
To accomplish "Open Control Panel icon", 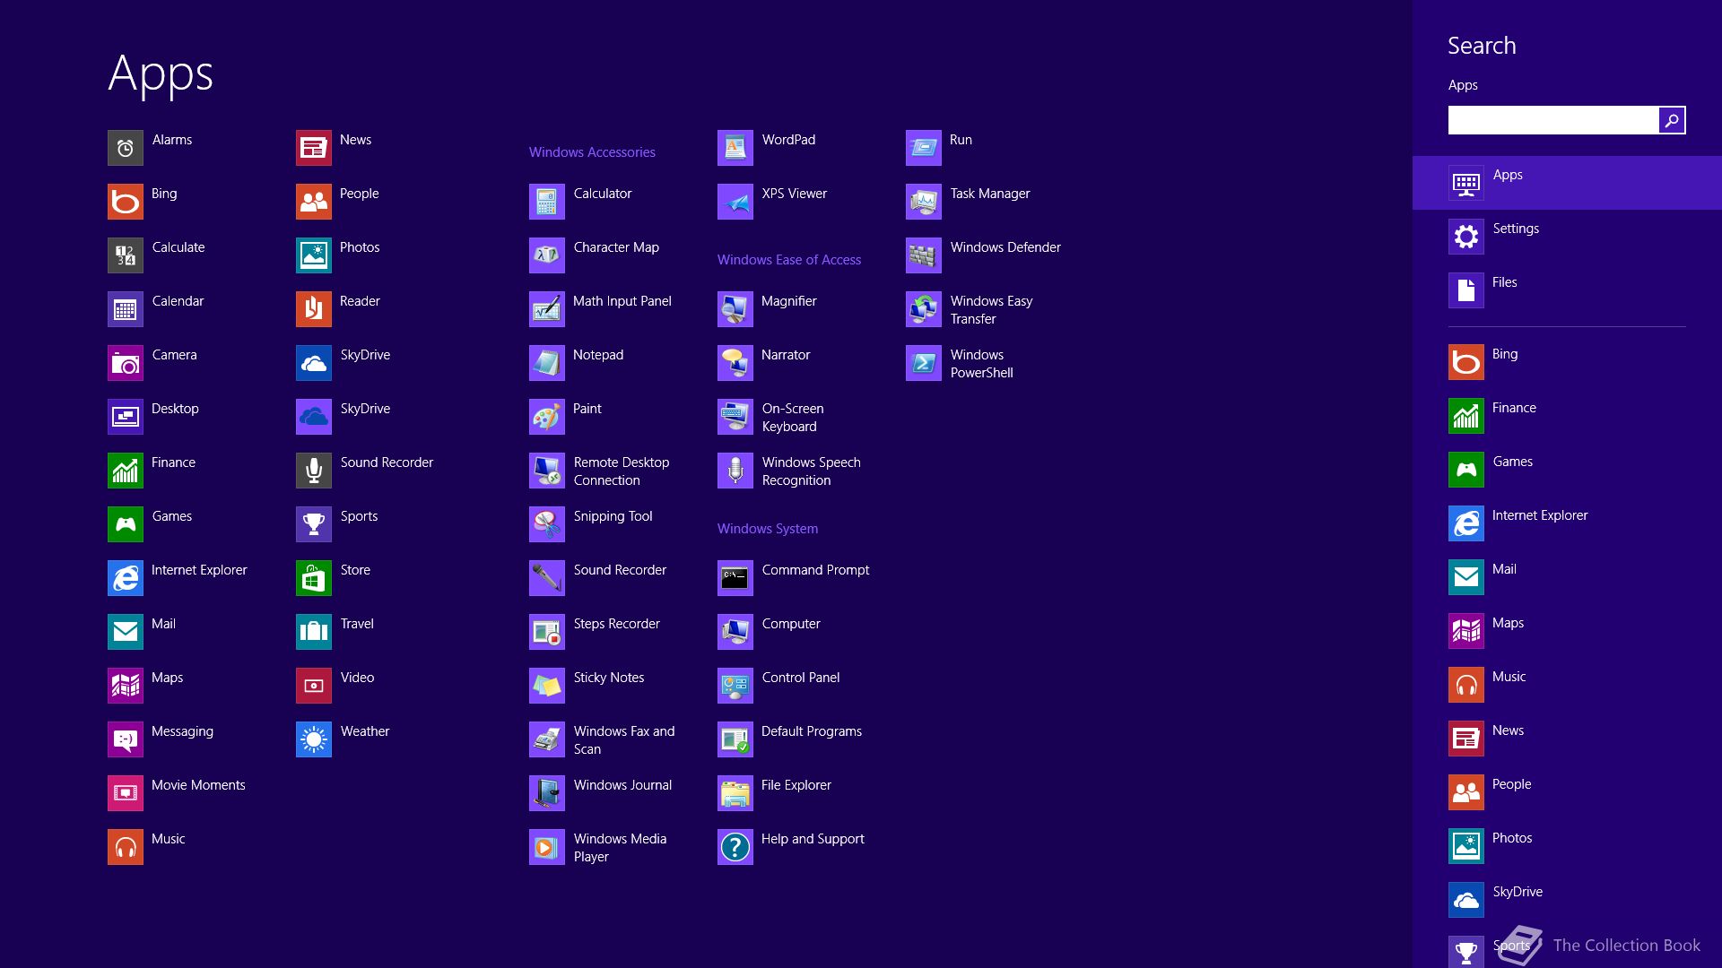I will [x=735, y=686].
